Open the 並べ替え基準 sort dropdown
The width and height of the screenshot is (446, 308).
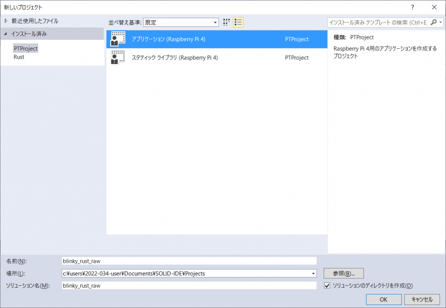click(x=216, y=22)
